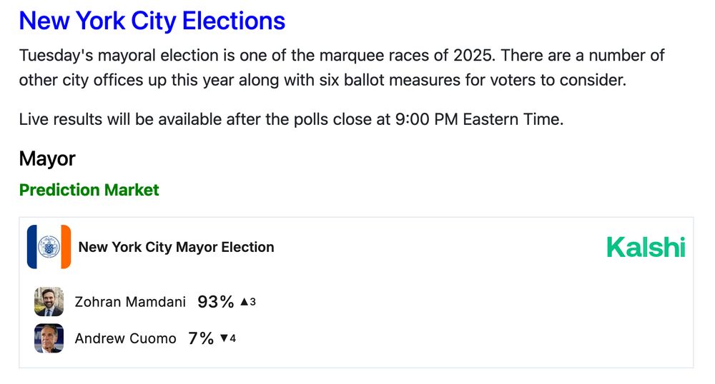715x384 pixels.
Task: Click the six ballot measures sentence line
Action: pyautogui.click(x=322, y=79)
